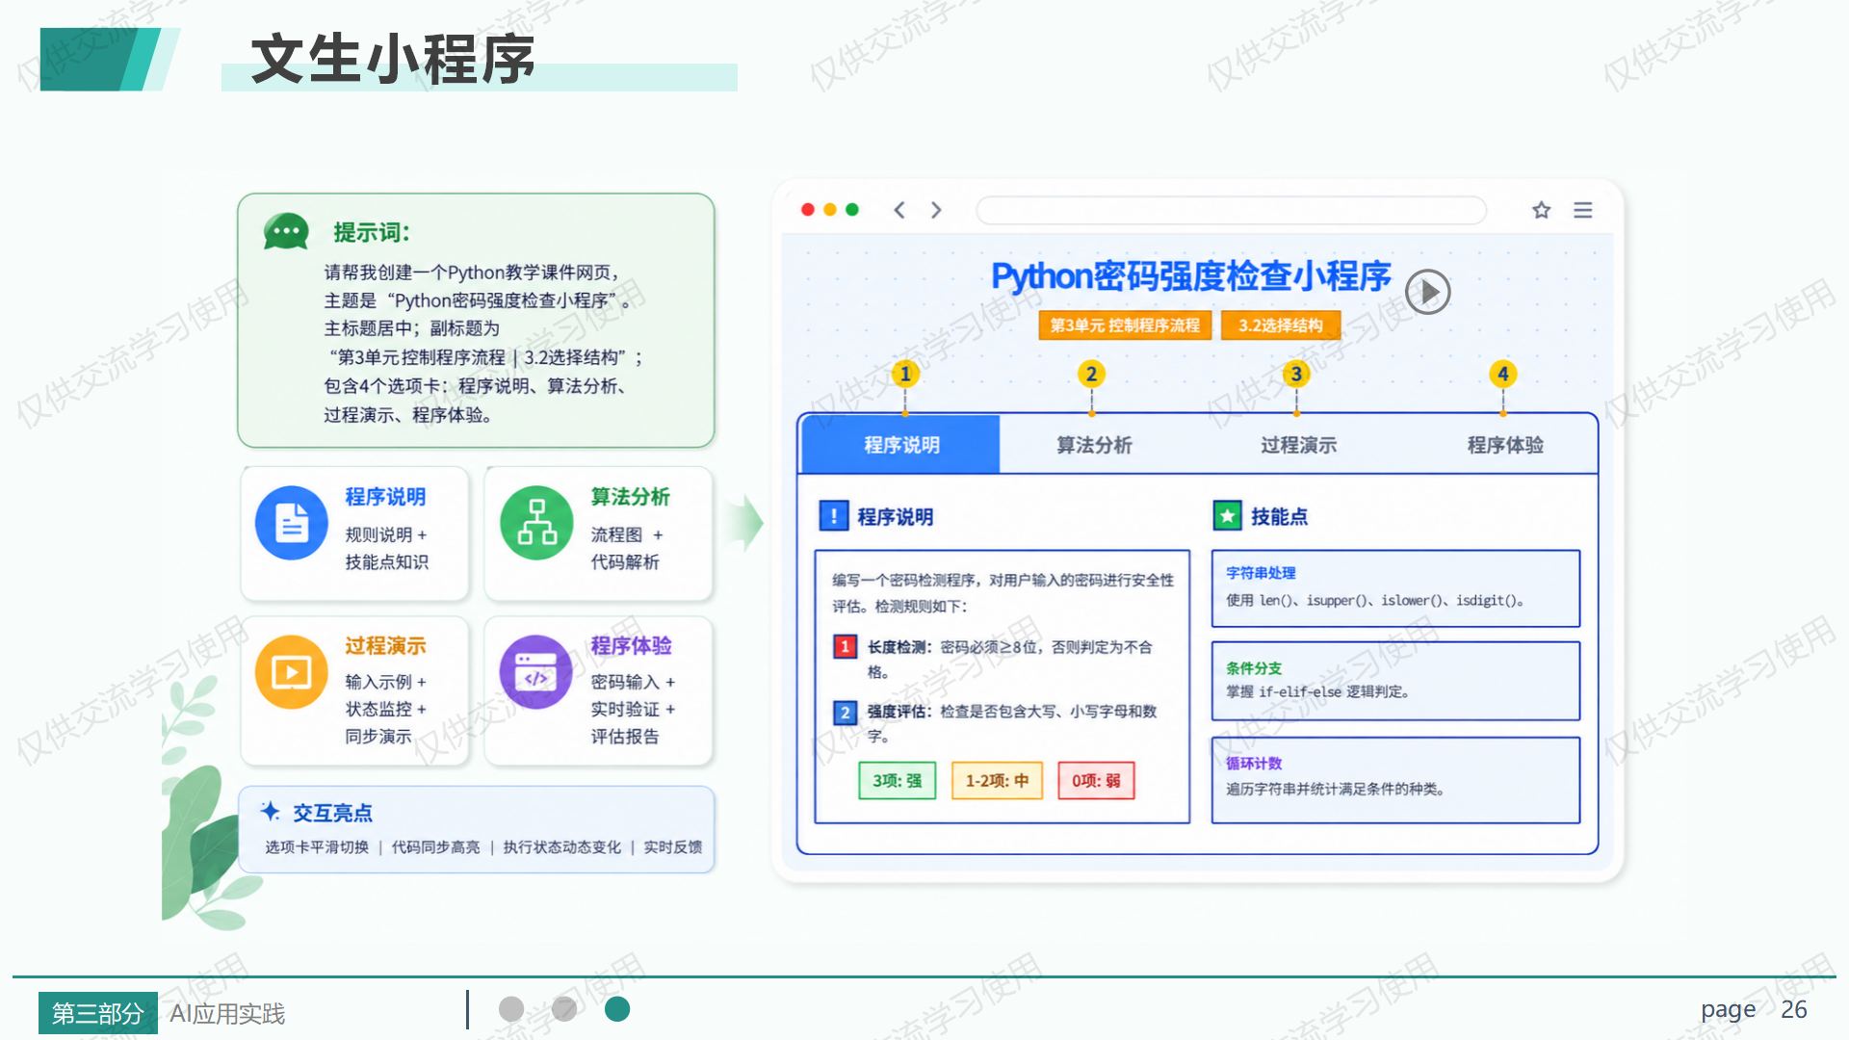Click the 代码同步高亮 text
This screenshot has height=1040, width=1849.
tap(435, 847)
